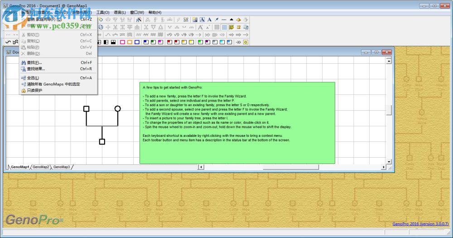The width and height of the screenshot is (453, 238).
Task: Click the globe clock icon in second row
Action: tap(101, 27)
